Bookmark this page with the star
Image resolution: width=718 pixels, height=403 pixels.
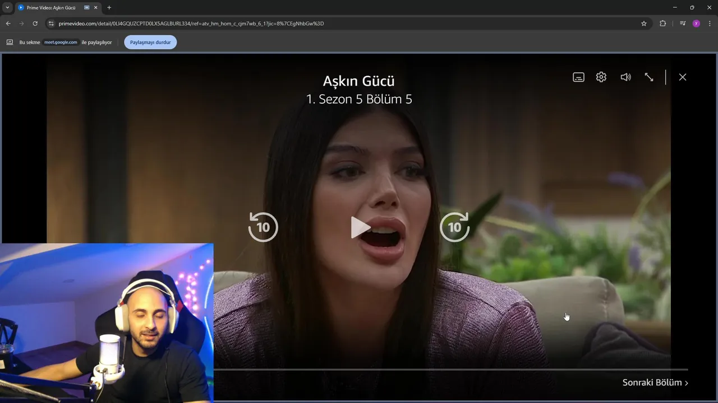pos(644,24)
